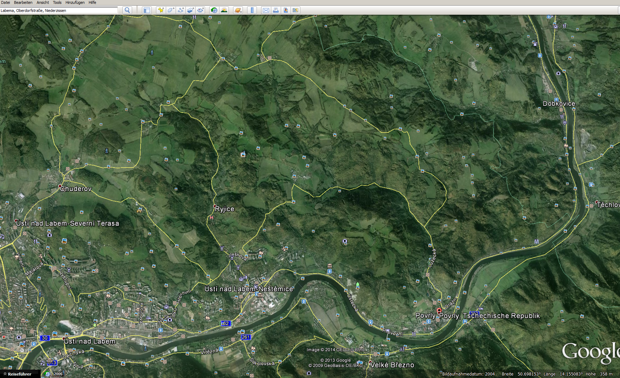The width and height of the screenshot is (620, 378).
Task: Click the red Povrly search result pin
Action: tap(439, 311)
